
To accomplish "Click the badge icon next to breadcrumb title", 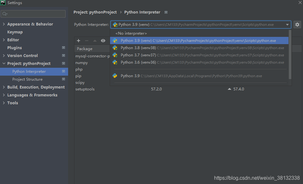I will point(166,12).
